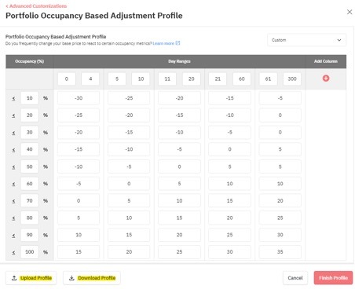355x289 pixels.
Task: Click the 0-4 days cell in 70% row
Action: click(x=79, y=201)
